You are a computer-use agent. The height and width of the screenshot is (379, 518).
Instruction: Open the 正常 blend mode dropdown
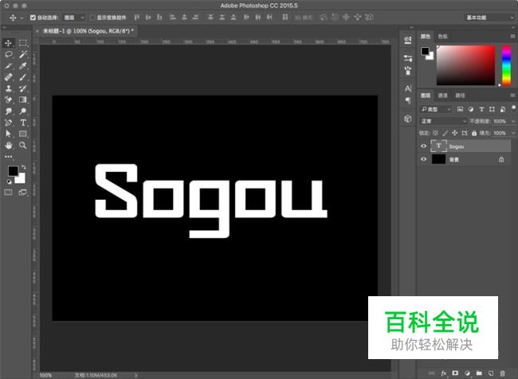[x=444, y=121]
